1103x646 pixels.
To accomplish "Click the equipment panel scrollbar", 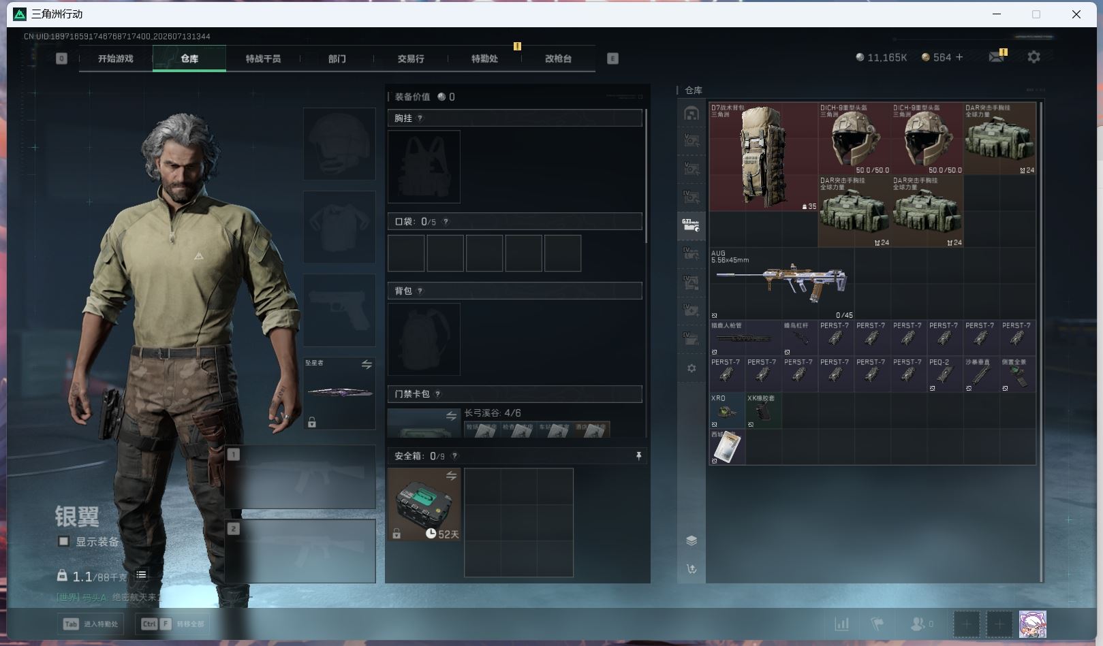I will pos(645,176).
